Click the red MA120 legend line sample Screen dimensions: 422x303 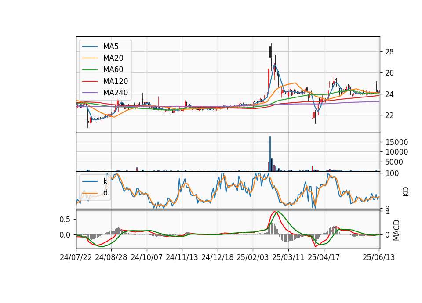90,81
